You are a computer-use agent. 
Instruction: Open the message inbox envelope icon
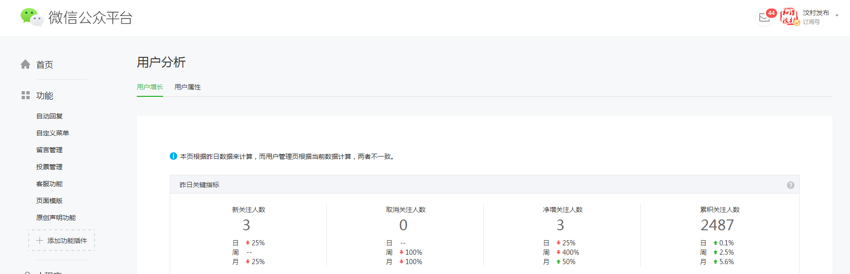click(764, 18)
